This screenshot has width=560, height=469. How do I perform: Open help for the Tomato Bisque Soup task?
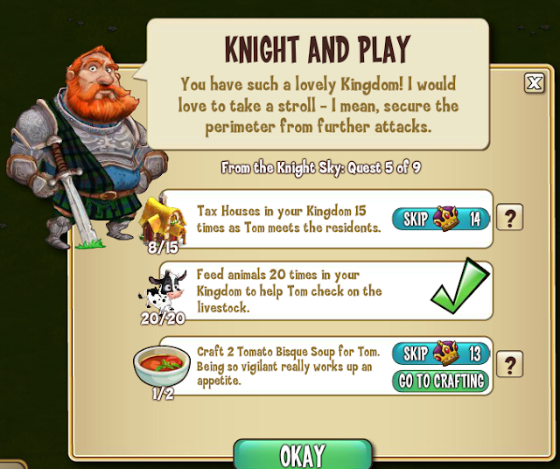pyautogui.click(x=509, y=364)
